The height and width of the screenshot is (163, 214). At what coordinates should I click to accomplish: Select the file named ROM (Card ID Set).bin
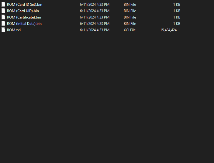point(25,5)
